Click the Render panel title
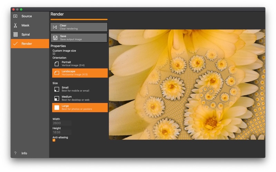This screenshot has width=276, height=172. click(57, 14)
